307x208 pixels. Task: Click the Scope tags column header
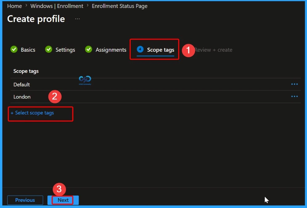pos(26,71)
